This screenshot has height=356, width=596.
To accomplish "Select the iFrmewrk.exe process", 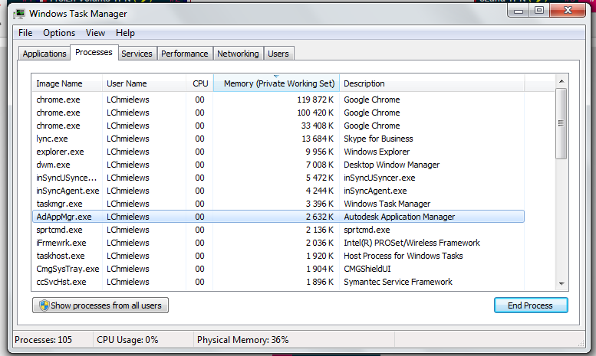I will pyautogui.click(x=278, y=243).
